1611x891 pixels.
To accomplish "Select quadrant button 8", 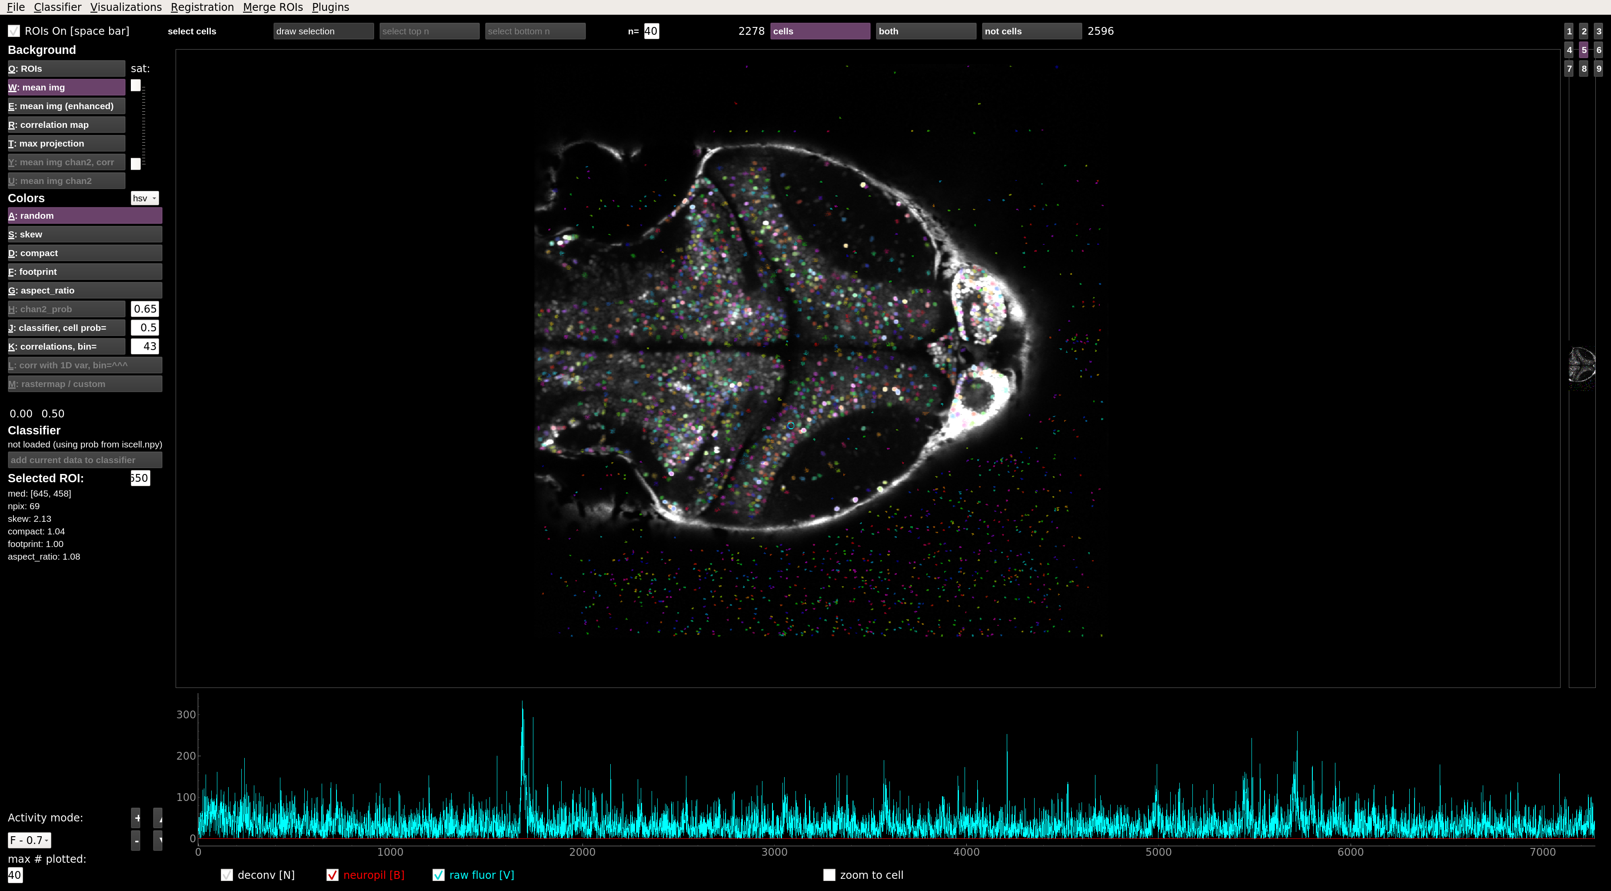I will click(x=1584, y=69).
